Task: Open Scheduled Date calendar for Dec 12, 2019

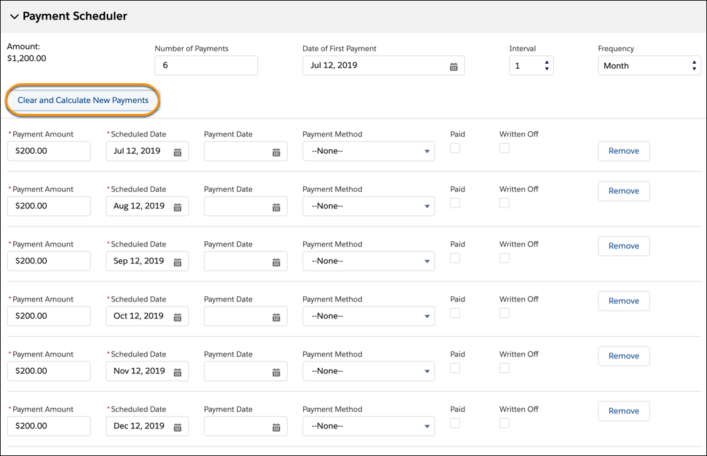Action: point(178,428)
